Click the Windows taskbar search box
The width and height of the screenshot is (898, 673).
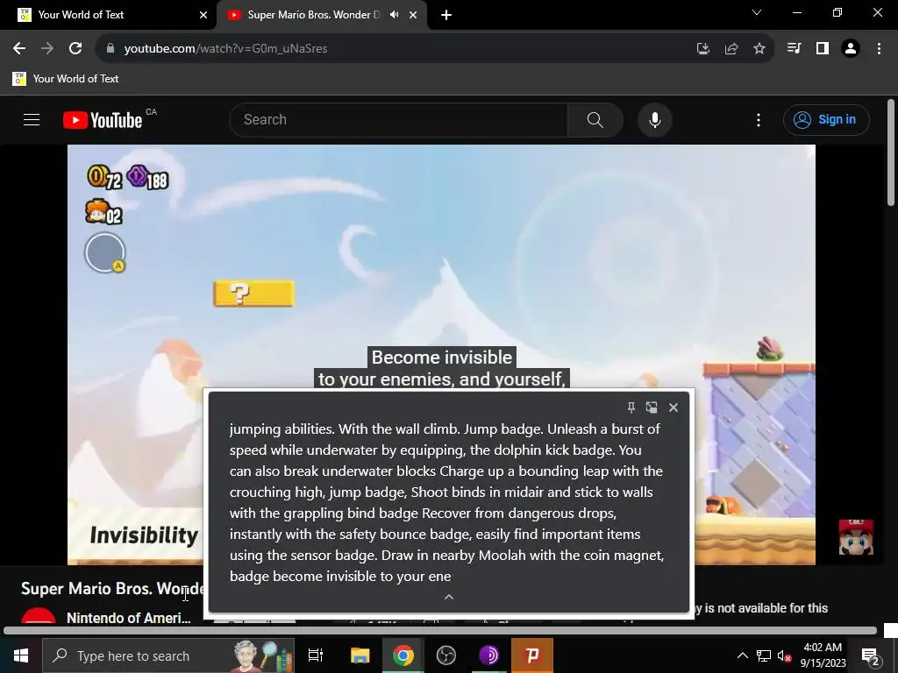pyautogui.click(x=168, y=655)
